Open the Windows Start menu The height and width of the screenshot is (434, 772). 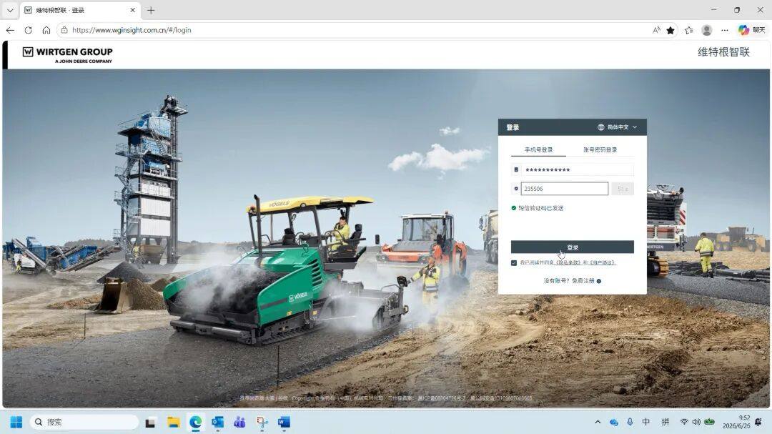coord(16,422)
